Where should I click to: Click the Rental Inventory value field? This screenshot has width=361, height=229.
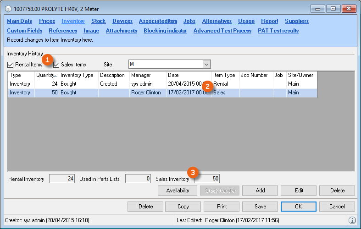click(62, 179)
